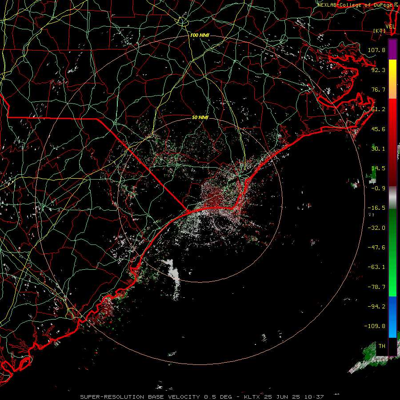Click the 30.1 velocity scale value
Image resolution: width=400 pixels, height=400 pixels.
[x=378, y=149]
